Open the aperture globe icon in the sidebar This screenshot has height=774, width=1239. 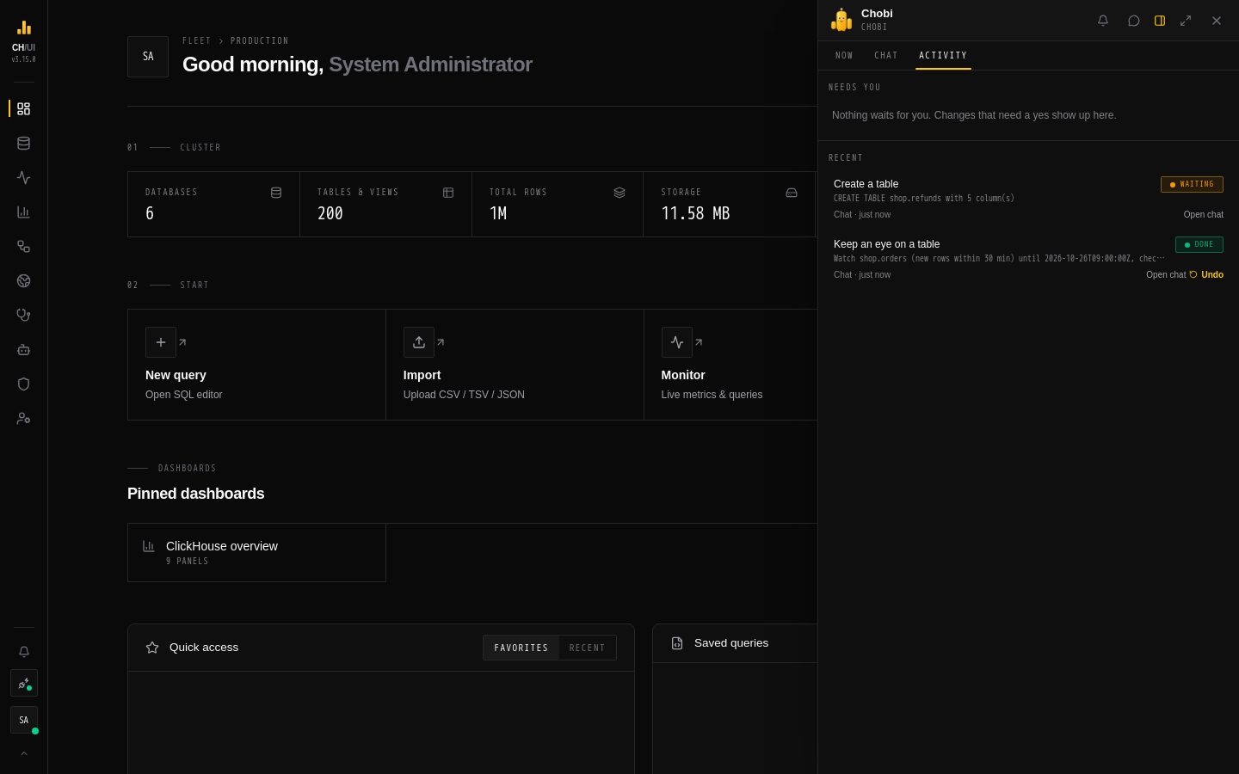coord(23,281)
